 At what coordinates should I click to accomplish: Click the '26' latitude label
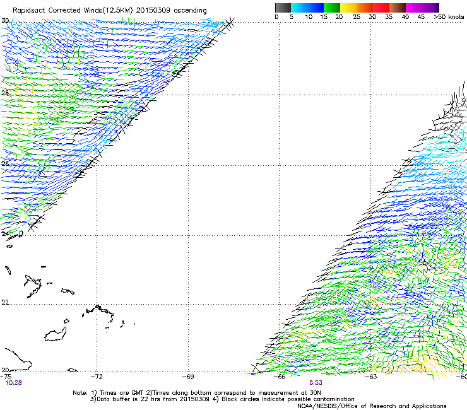(5, 163)
